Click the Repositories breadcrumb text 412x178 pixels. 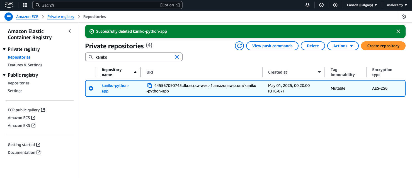coord(94,17)
